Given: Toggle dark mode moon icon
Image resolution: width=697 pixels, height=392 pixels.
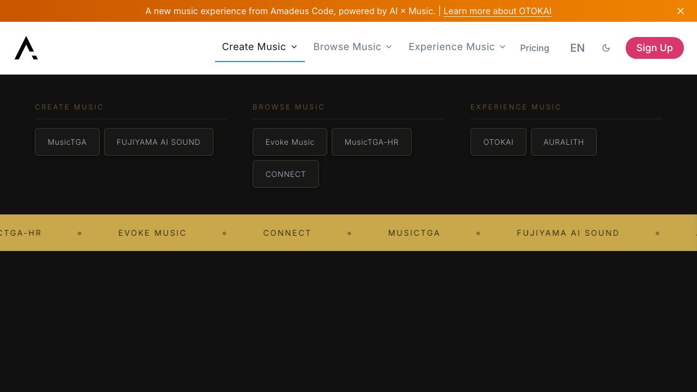Looking at the screenshot, I should click(606, 48).
